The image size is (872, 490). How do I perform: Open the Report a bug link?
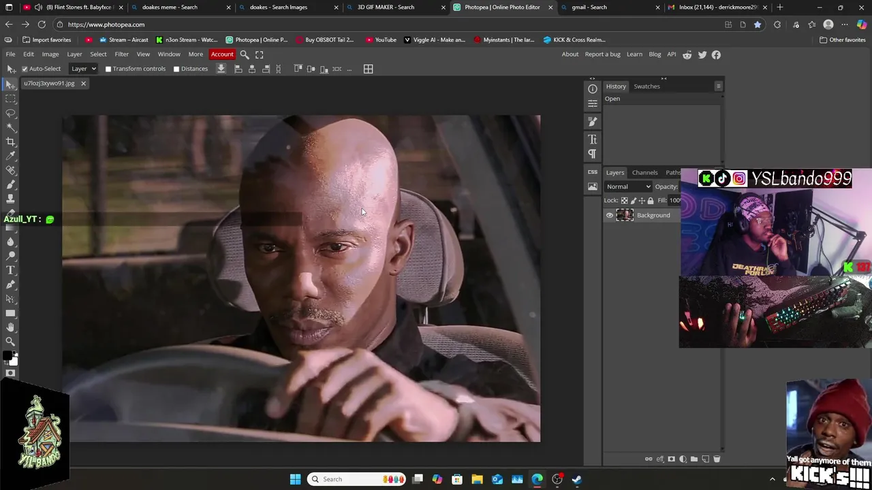point(603,54)
